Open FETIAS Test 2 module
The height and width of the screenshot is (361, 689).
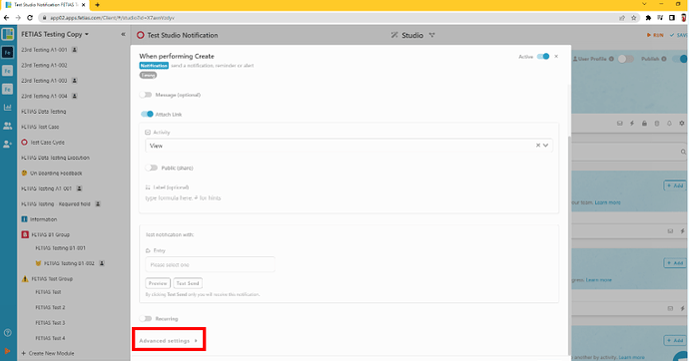(x=50, y=307)
